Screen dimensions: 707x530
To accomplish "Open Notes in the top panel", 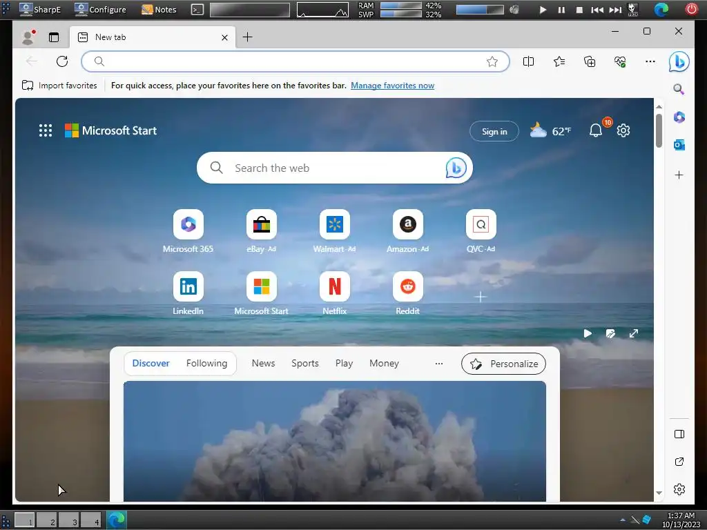I will pos(159,9).
